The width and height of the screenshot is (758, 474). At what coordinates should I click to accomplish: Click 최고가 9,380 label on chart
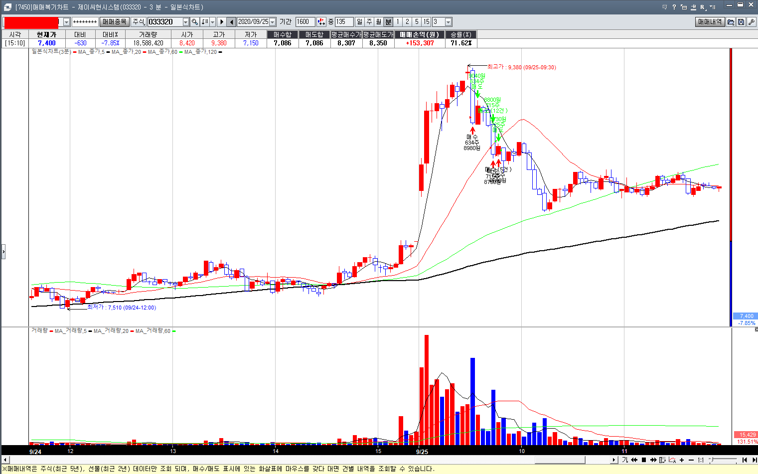point(521,67)
